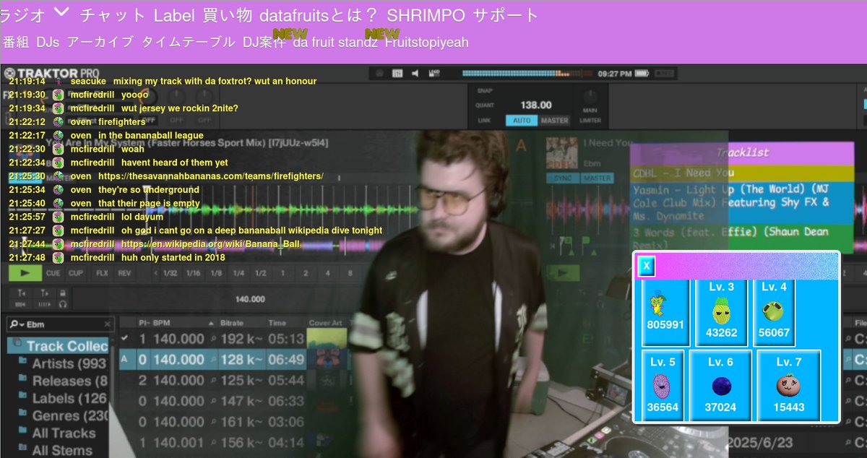Select Track Collection in browser tree
The image size is (867, 458).
pyautogui.click(x=59, y=346)
